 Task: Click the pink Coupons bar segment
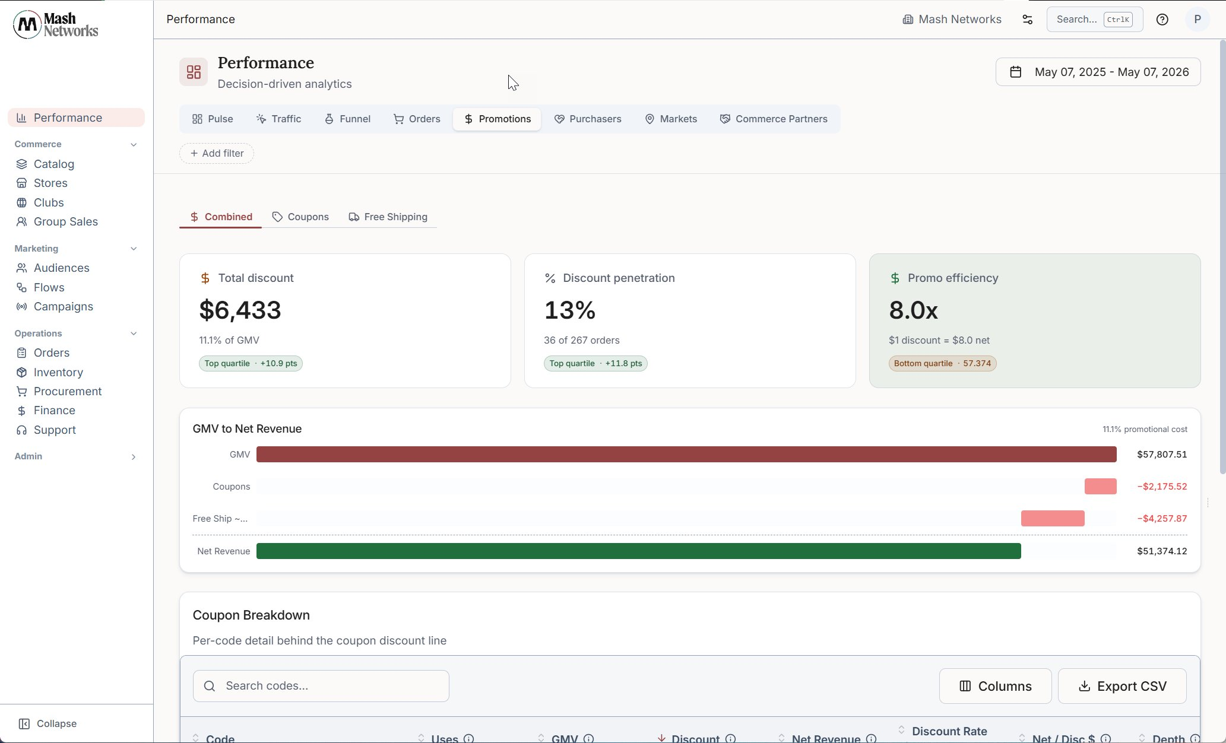point(1101,487)
